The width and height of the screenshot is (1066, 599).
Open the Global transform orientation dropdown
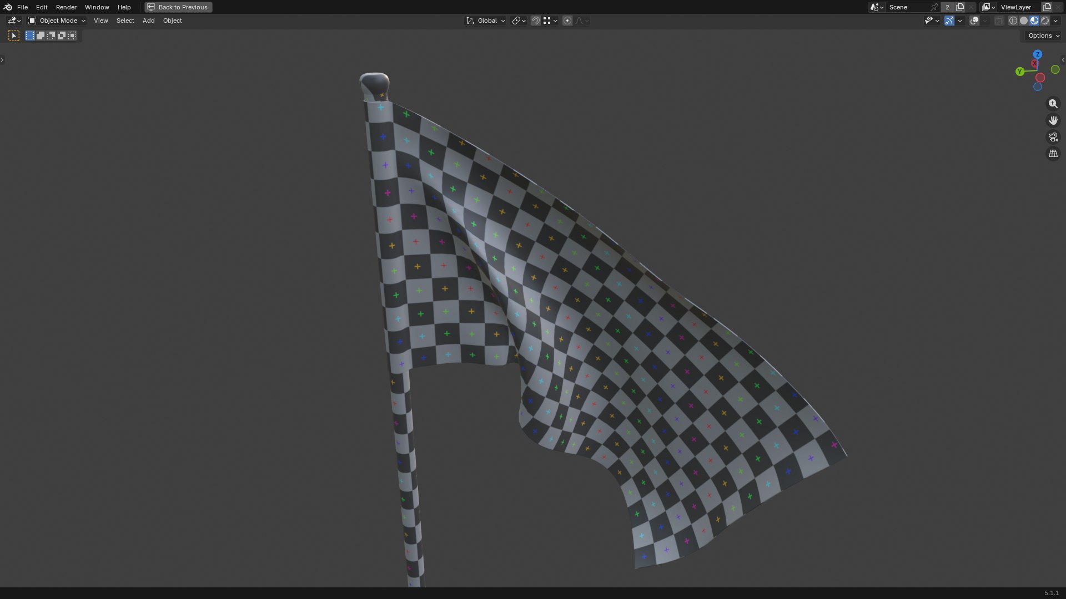point(486,21)
